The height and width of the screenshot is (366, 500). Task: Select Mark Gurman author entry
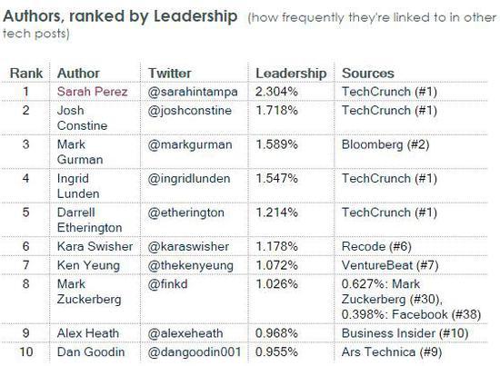(x=80, y=152)
